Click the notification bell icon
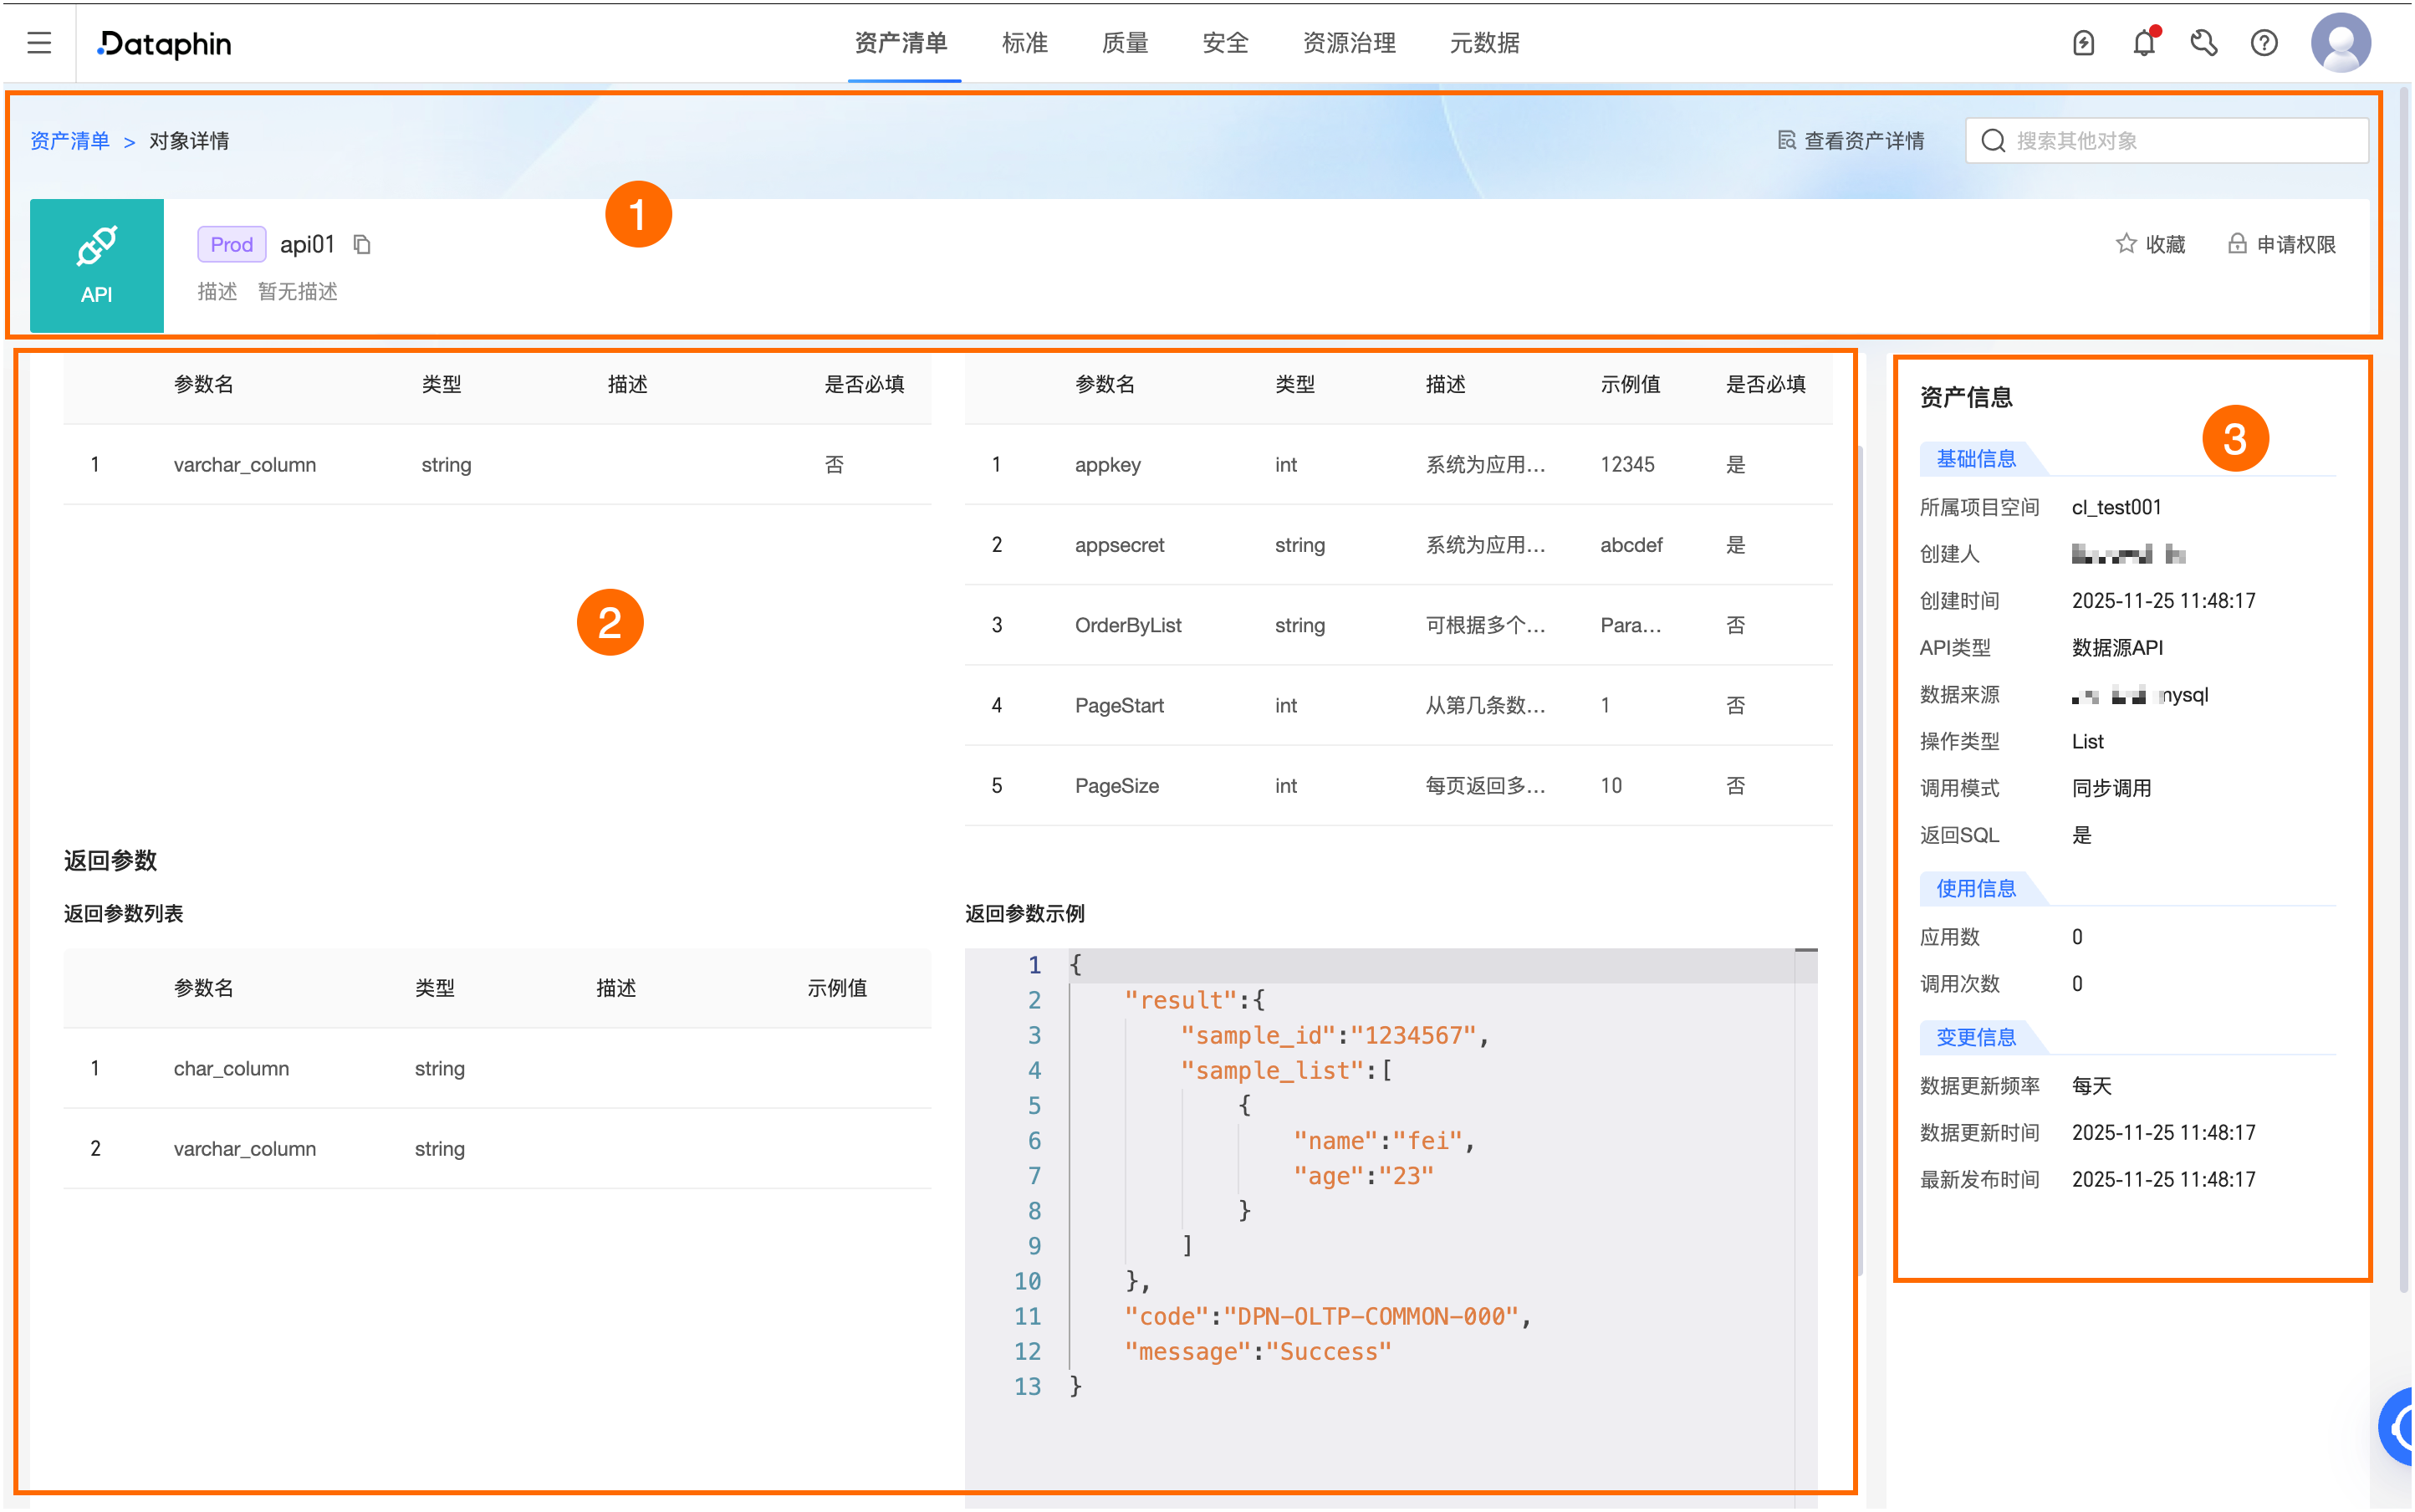 pyautogui.click(x=2143, y=43)
